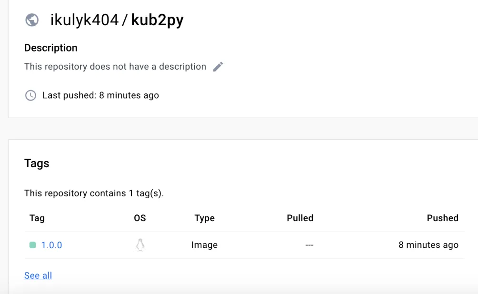The width and height of the screenshot is (478, 294).
Task: Click the See all tags link
Action: (38, 275)
